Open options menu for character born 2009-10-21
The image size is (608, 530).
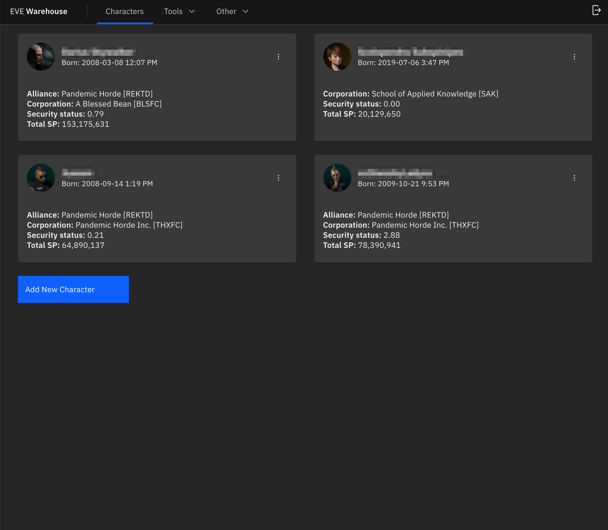pyautogui.click(x=574, y=178)
